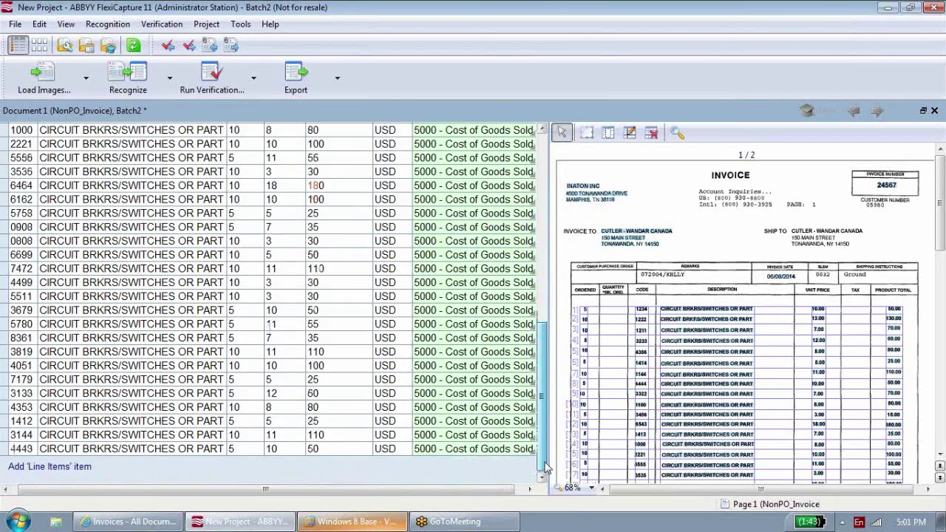Switch to the document details list view
Image resolution: width=946 pixels, height=532 pixels.
tap(18, 46)
